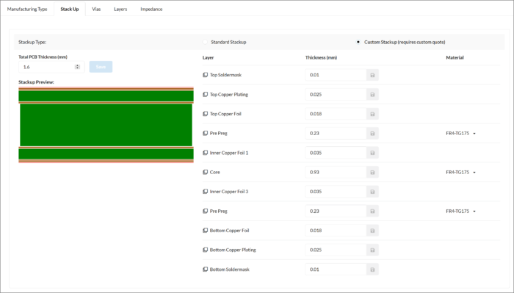The height and width of the screenshot is (293, 514).
Task: Open the Core material FR4-TG175 dropdown
Action: (x=461, y=173)
